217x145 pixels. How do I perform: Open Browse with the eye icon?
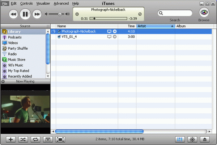[204, 12]
